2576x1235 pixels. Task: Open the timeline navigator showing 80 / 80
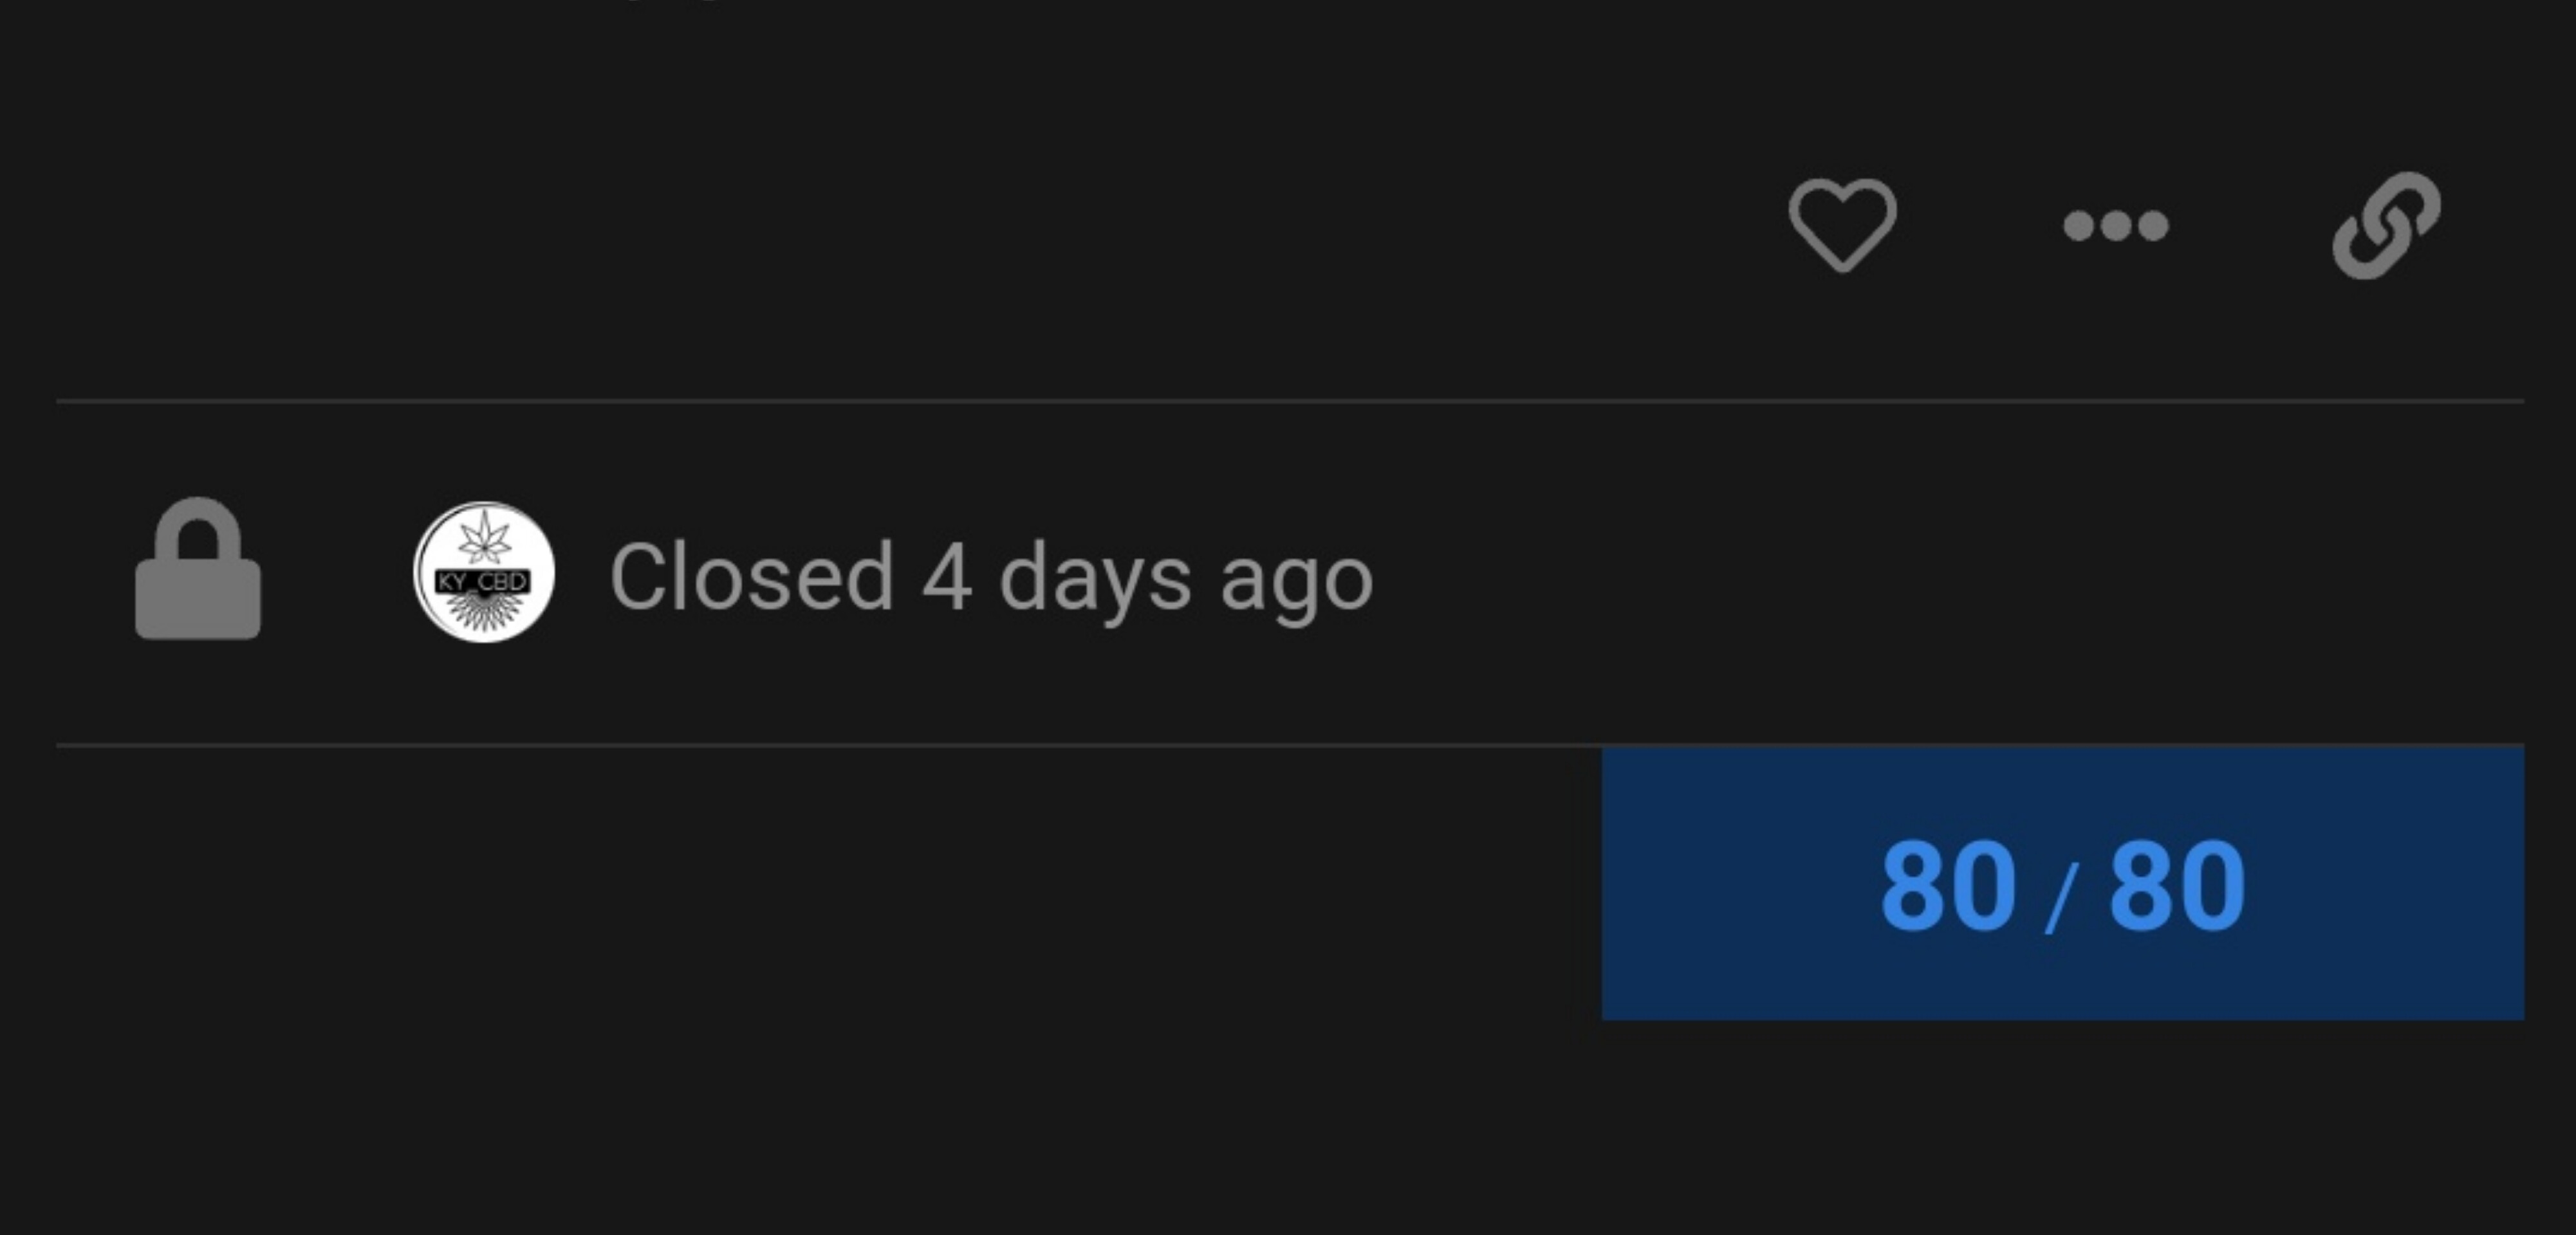coord(2062,883)
